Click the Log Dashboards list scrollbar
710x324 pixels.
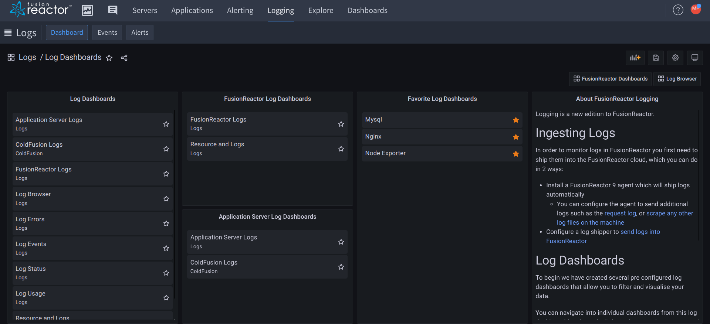174,204
